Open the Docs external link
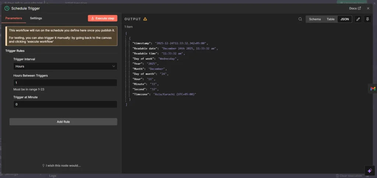377x178 pixels. [355, 8]
